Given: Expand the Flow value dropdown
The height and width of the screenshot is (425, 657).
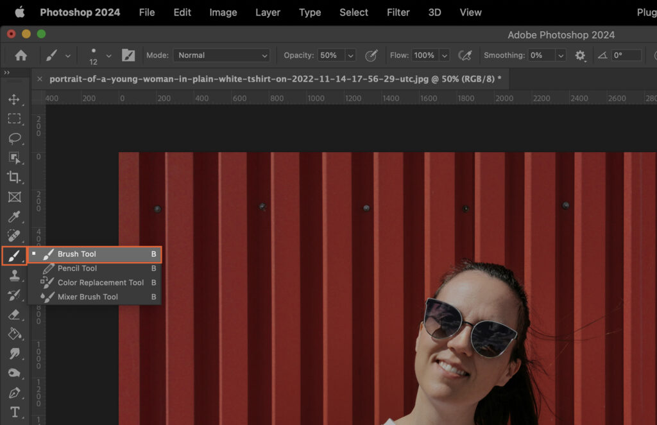Looking at the screenshot, I should point(443,55).
